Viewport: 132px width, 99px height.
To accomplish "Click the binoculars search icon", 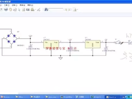I will (x=46, y=10).
